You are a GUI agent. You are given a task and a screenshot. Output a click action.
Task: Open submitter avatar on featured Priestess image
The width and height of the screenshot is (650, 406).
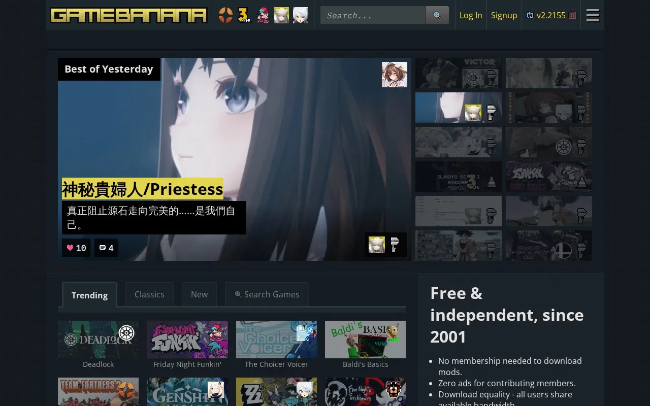pos(395,75)
